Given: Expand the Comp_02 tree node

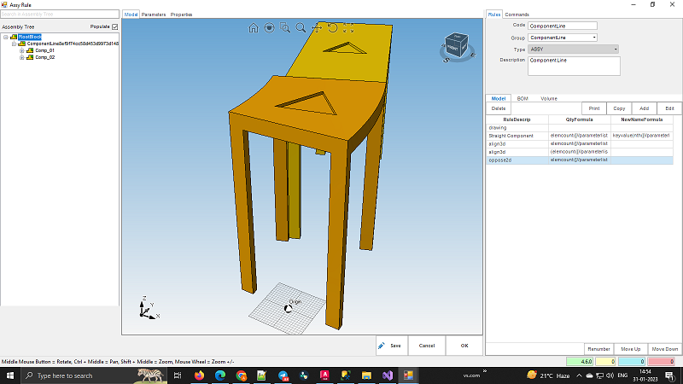Looking at the screenshot, I should (x=21, y=57).
